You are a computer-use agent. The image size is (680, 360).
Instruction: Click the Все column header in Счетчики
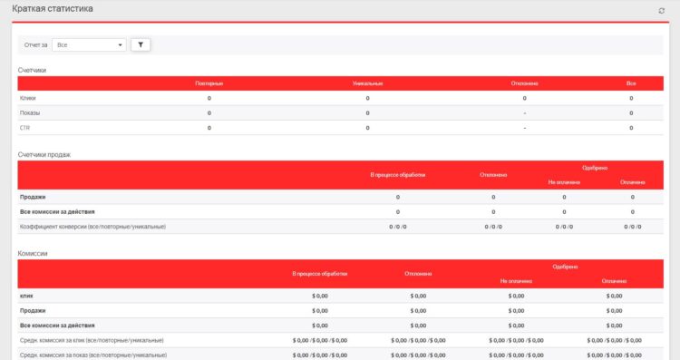coord(631,83)
